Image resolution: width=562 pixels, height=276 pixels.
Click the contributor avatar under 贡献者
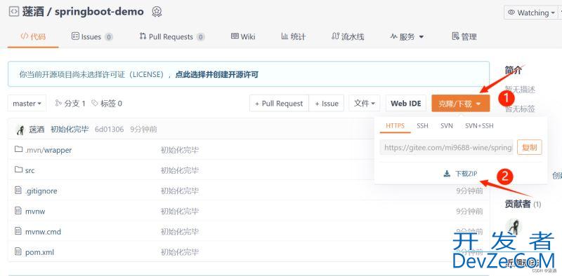(x=514, y=227)
